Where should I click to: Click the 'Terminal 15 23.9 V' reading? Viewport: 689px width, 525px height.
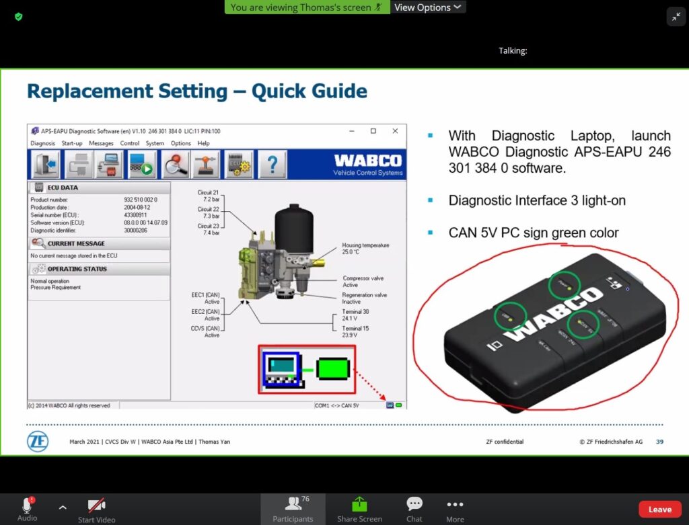coord(355,331)
